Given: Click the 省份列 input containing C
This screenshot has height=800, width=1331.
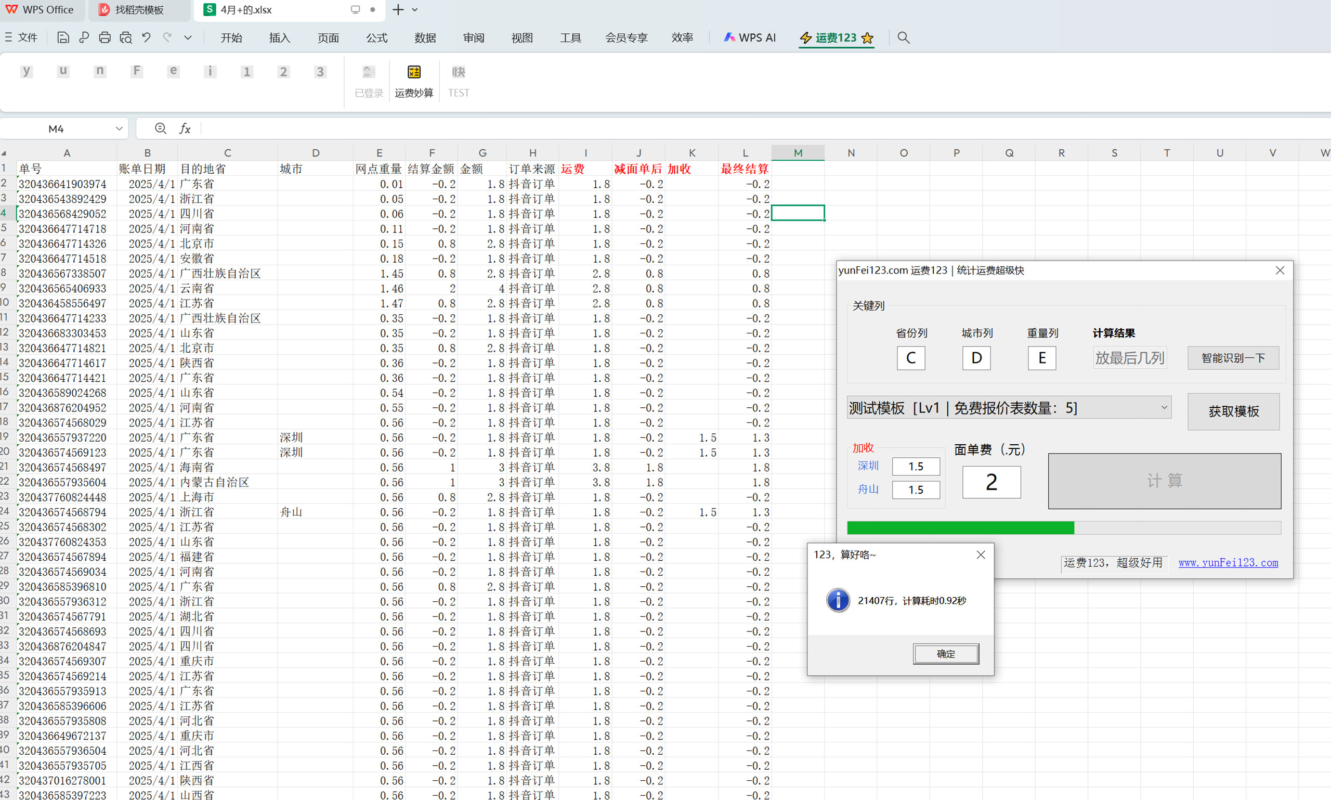Looking at the screenshot, I should (x=911, y=358).
